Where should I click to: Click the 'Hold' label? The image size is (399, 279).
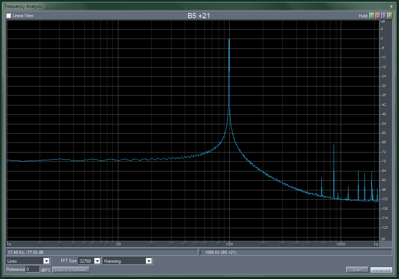tap(363, 16)
